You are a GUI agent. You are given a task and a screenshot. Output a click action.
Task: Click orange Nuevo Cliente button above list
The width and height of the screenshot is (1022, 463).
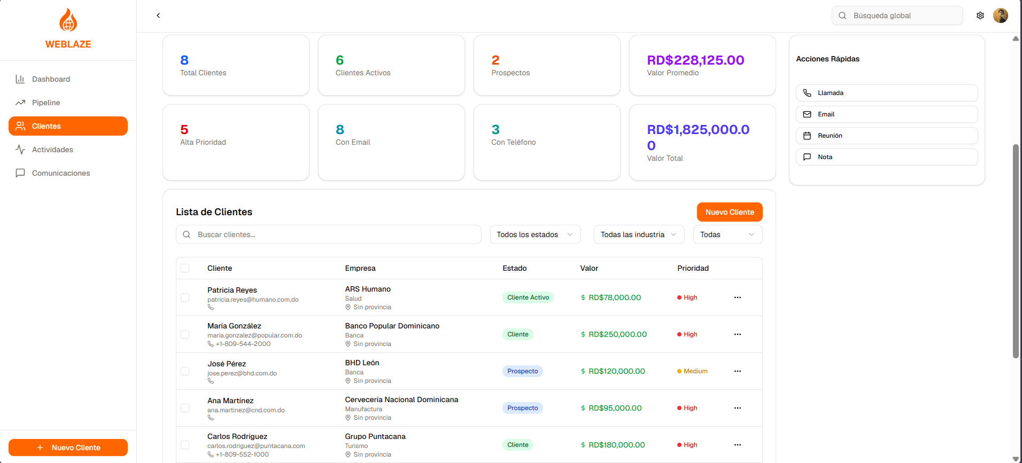point(730,212)
